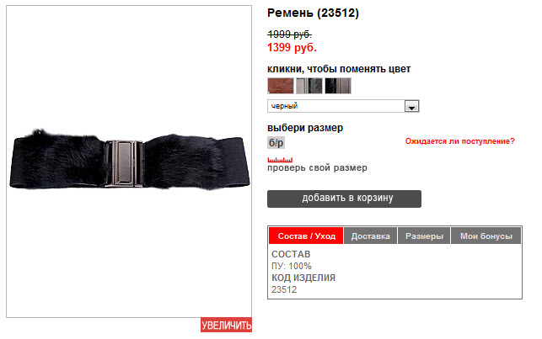
Task: View the Мои бонусы tab
Action: 486,236
